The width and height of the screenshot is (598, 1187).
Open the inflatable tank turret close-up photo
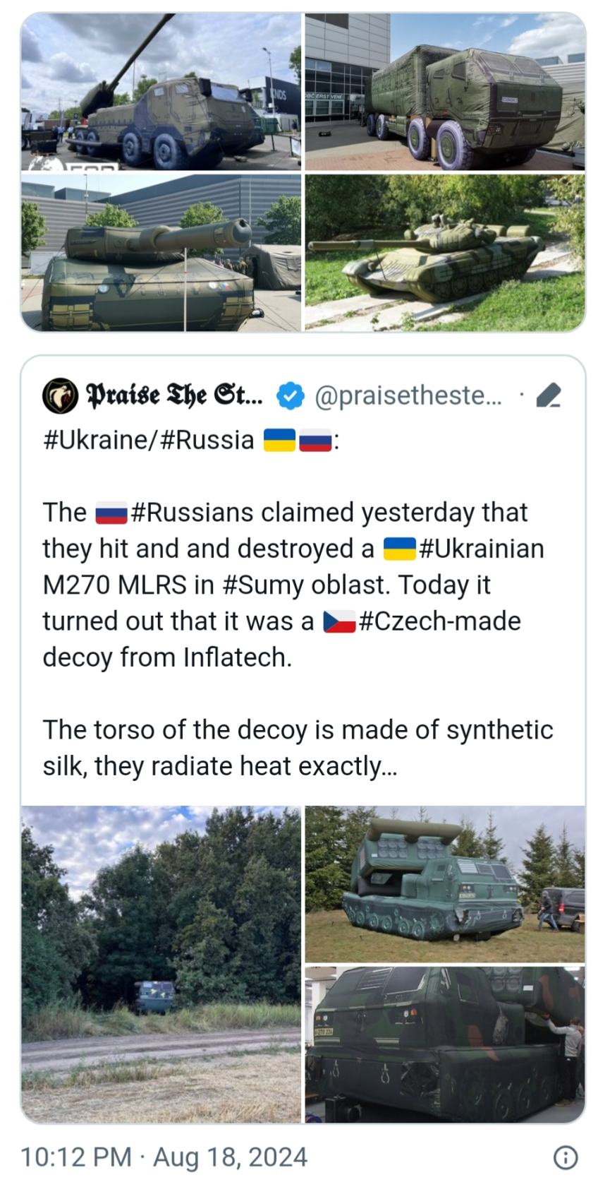(161, 253)
